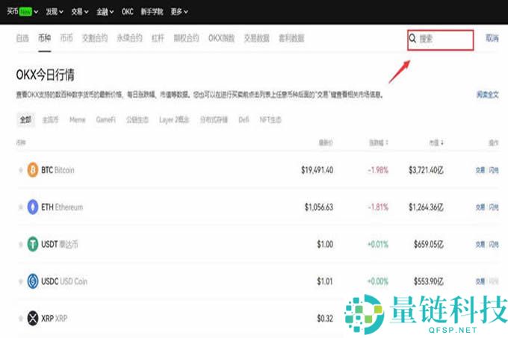
Task: Click the Bitcoin coin logo icon
Action: pos(33,170)
